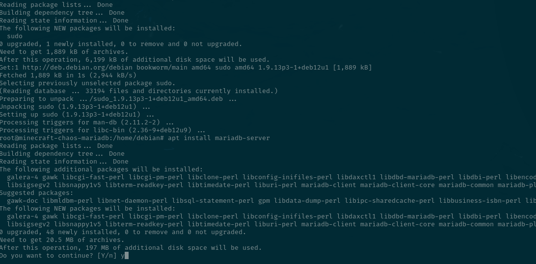This screenshot has width=536, height=264.
Task: Click the '0 upgraded, 48 newly installed' summary
Action: point(123,232)
